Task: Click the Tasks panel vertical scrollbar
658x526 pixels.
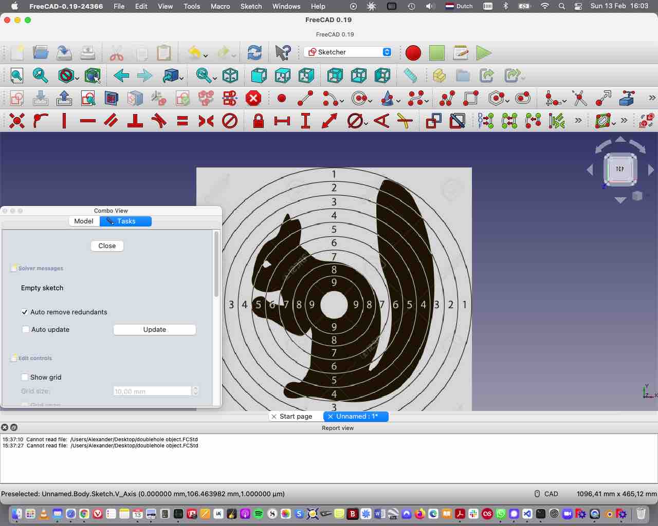Action: pyautogui.click(x=216, y=265)
